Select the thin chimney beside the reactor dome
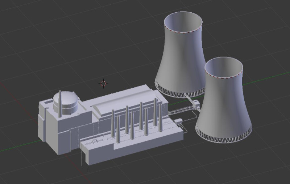This screenshot has width=290, height=184. click(x=60, y=104)
